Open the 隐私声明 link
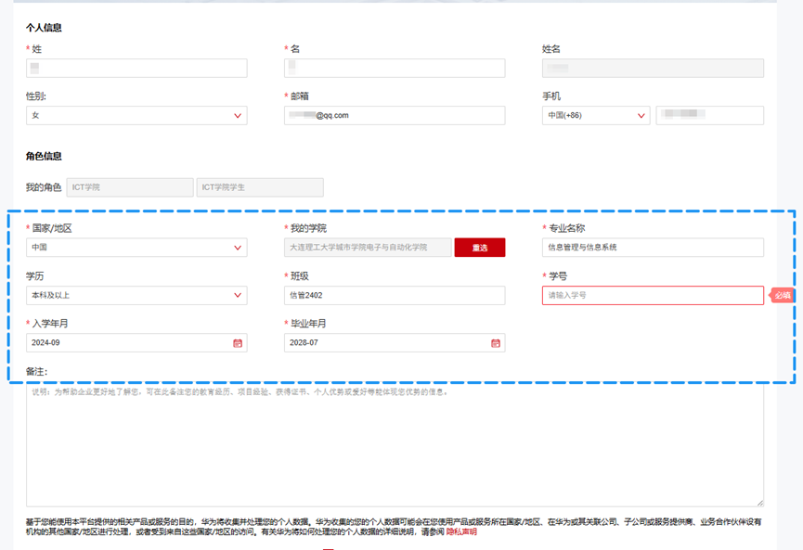This screenshot has width=803, height=550. pyautogui.click(x=461, y=531)
